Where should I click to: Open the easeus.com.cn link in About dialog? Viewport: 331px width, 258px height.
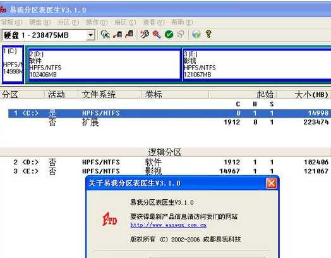(x=168, y=225)
